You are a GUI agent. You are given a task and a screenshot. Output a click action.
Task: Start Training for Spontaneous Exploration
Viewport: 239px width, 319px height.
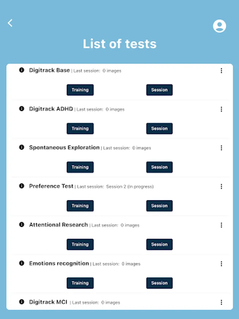point(80,167)
